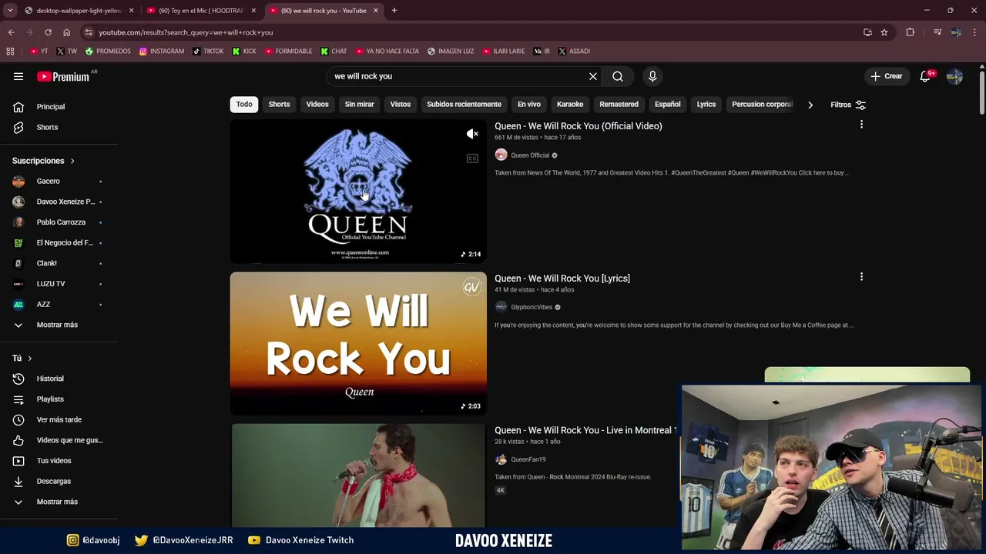Screen dimensions: 986x554
Task: Open the INSTAGRAM bookmark
Action: pyautogui.click(x=162, y=52)
